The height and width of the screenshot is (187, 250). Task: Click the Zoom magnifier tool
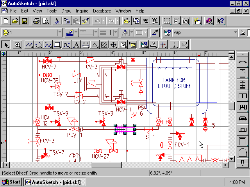(18, 44)
